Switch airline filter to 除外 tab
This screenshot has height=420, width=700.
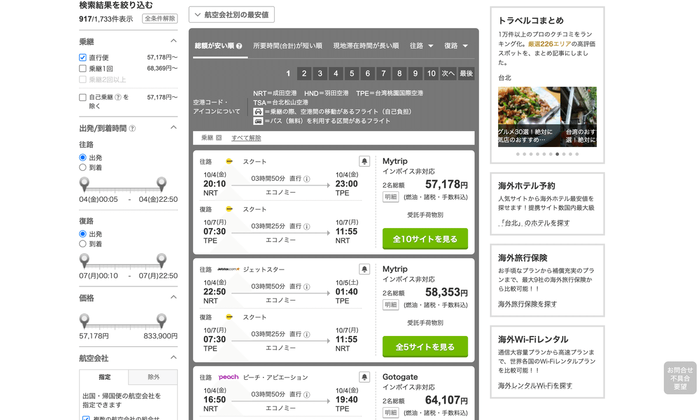click(x=153, y=377)
